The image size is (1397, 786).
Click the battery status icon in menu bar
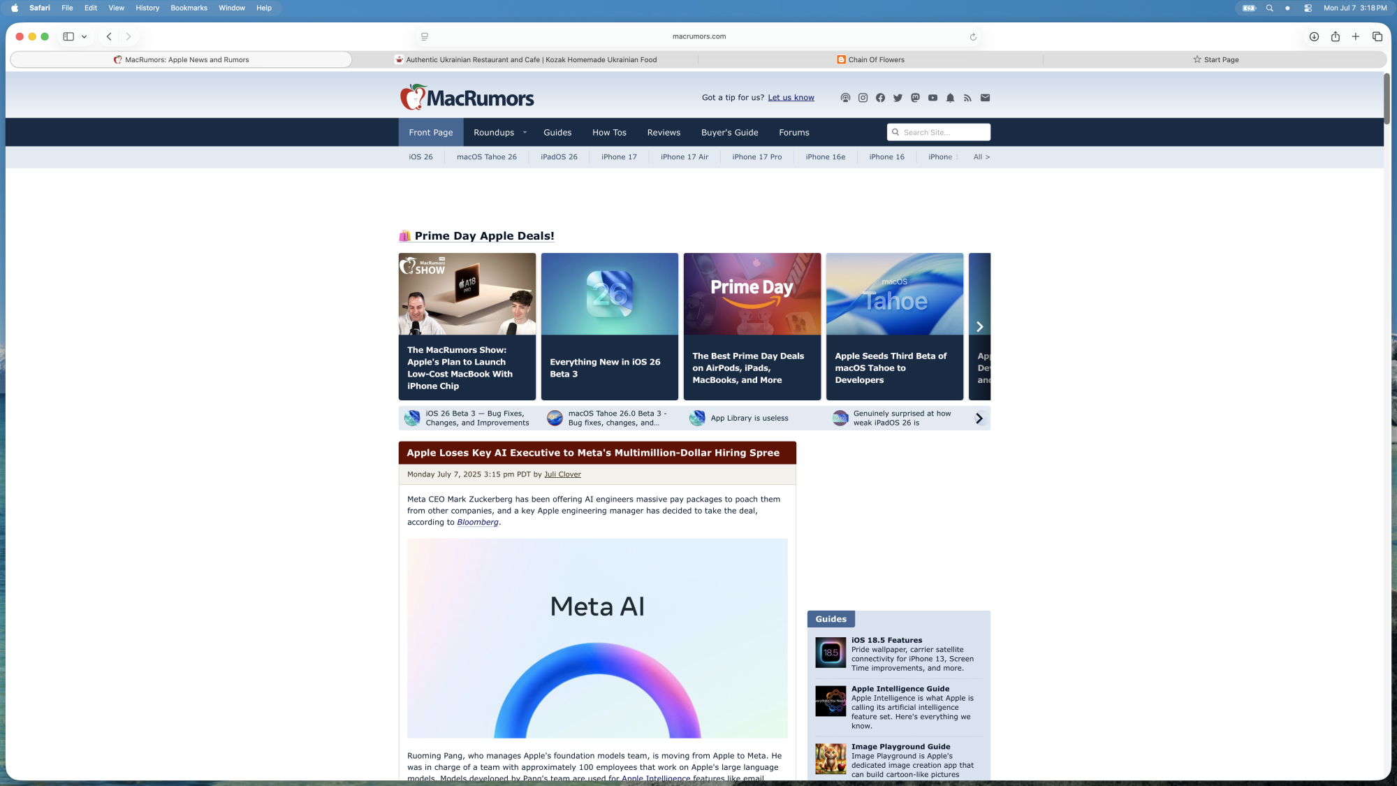(x=1249, y=8)
